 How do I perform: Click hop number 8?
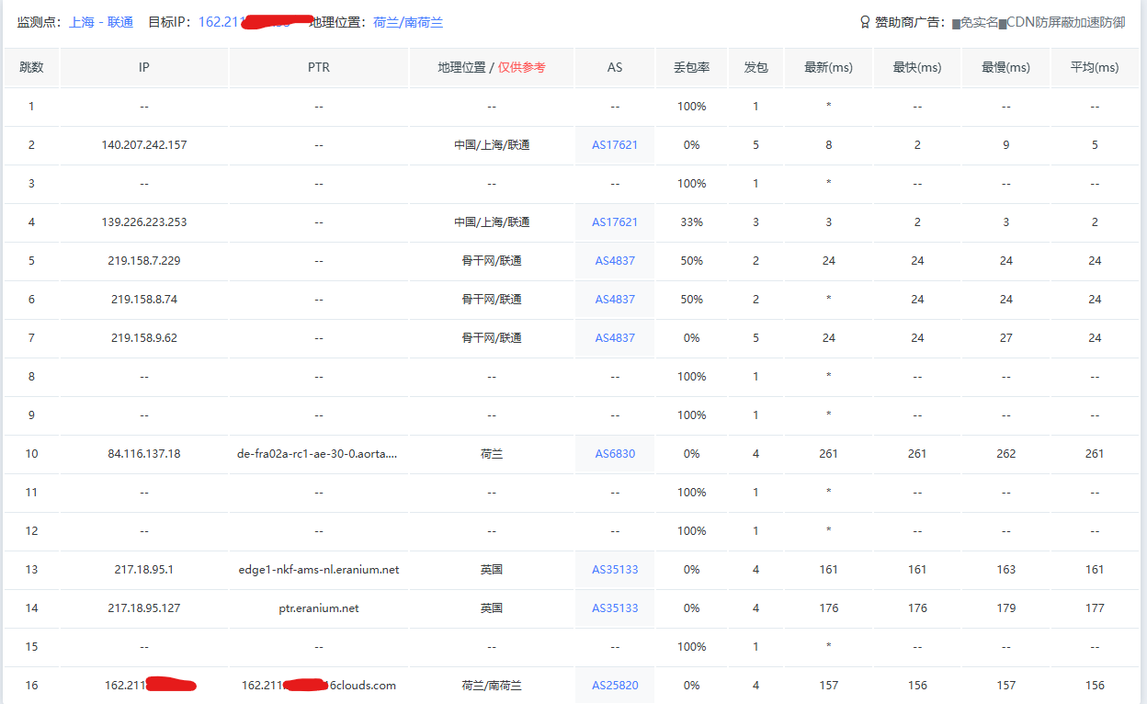[x=31, y=377]
